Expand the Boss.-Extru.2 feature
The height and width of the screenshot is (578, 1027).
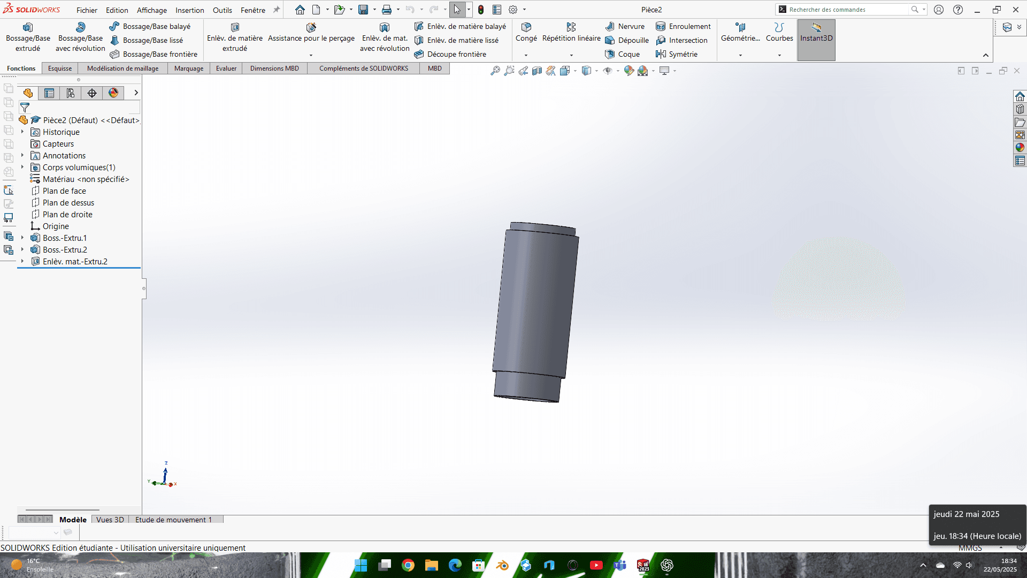pos(22,249)
